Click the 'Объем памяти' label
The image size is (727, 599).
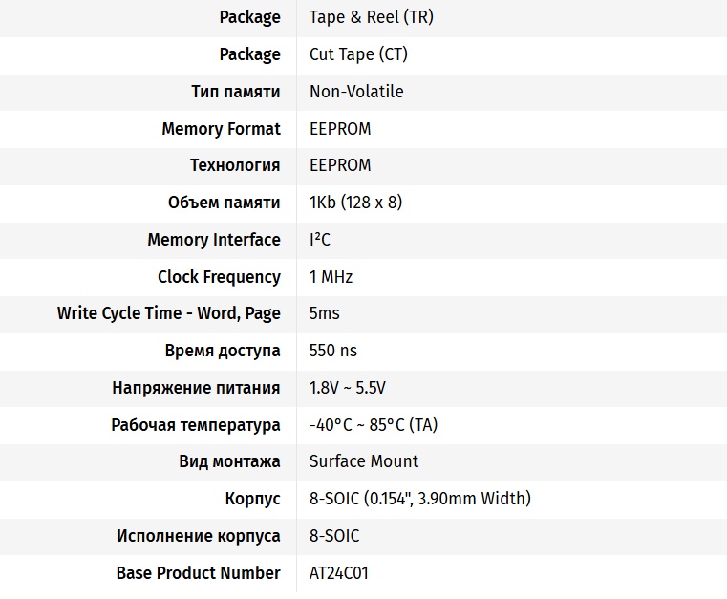(x=224, y=203)
